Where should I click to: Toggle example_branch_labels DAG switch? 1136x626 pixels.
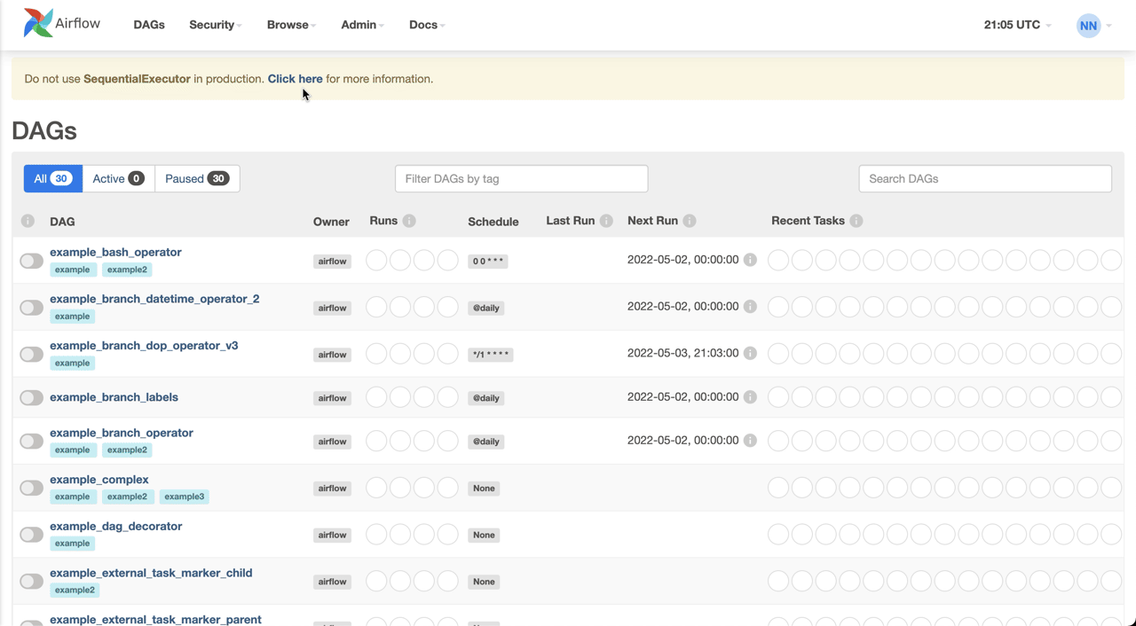pos(31,397)
